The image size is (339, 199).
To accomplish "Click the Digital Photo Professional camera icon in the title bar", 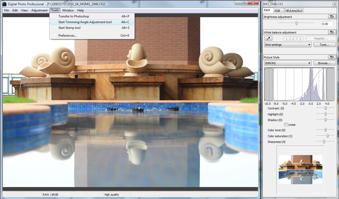I will [4, 4].
